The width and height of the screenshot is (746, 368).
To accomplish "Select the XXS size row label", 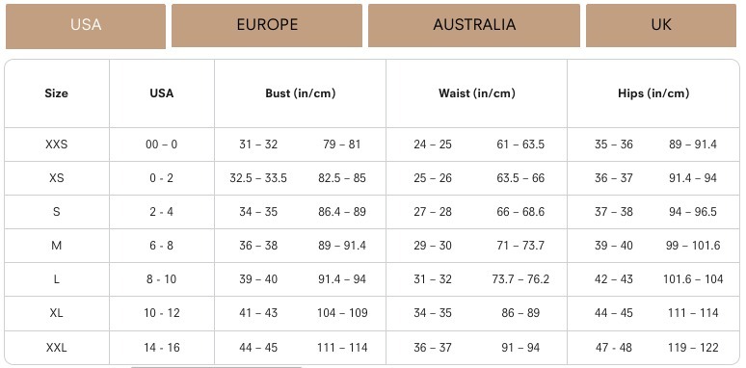I will pyautogui.click(x=56, y=145).
